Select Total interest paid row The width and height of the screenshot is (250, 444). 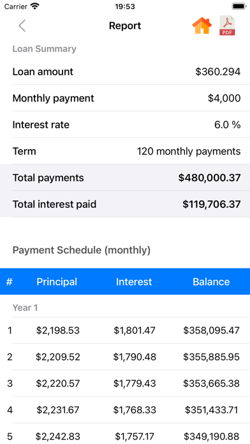pyautogui.click(x=126, y=204)
